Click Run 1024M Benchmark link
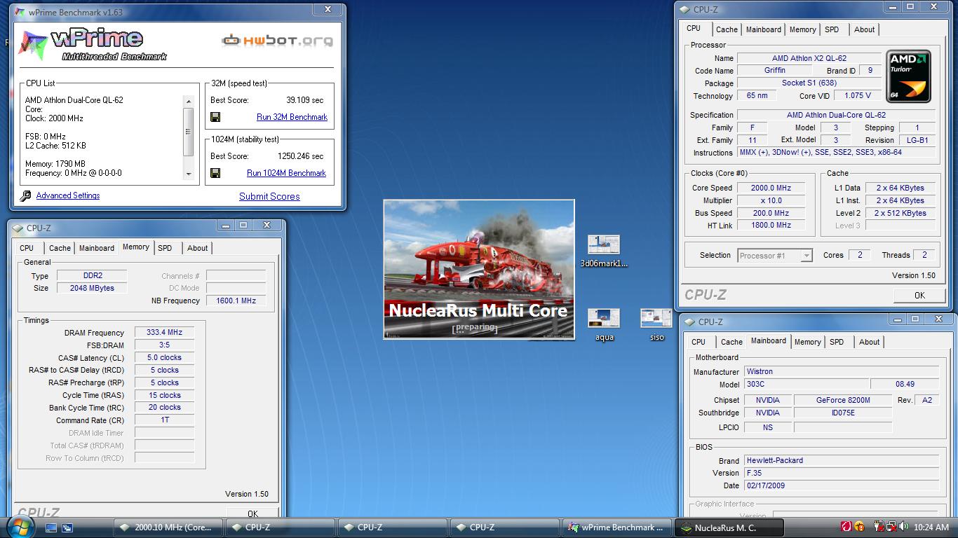The image size is (958, 538). pyautogui.click(x=286, y=173)
